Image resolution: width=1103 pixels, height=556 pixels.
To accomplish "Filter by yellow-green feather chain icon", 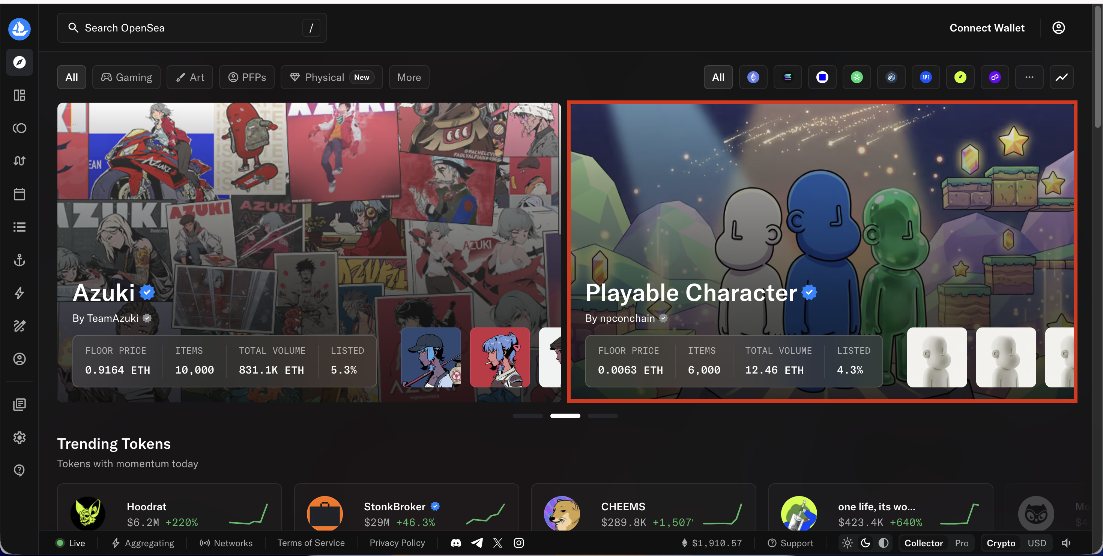I will point(960,77).
